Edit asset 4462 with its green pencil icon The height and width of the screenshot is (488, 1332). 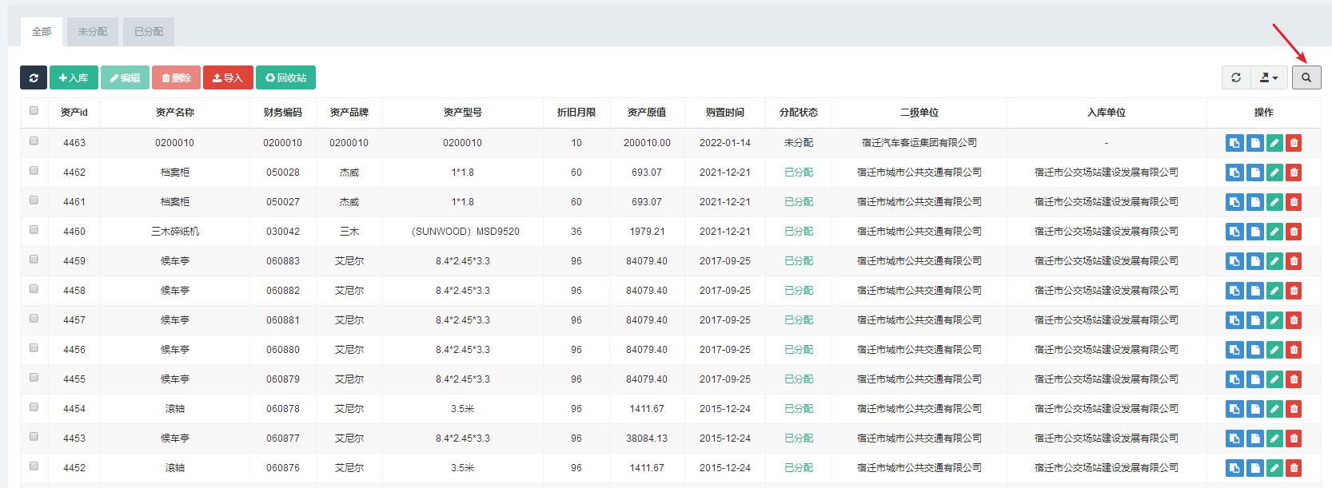click(1274, 173)
